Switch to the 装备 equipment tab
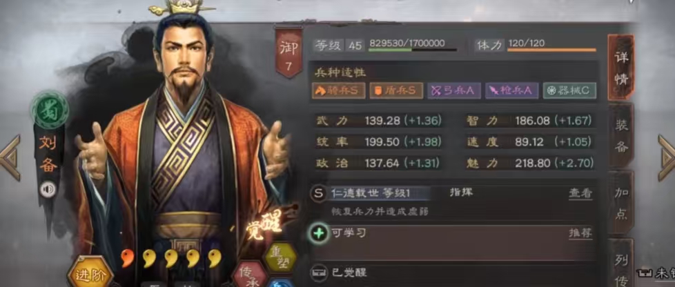Image resolution: width=675 pixels, height=287 pixels. click(x=620, y=137)
